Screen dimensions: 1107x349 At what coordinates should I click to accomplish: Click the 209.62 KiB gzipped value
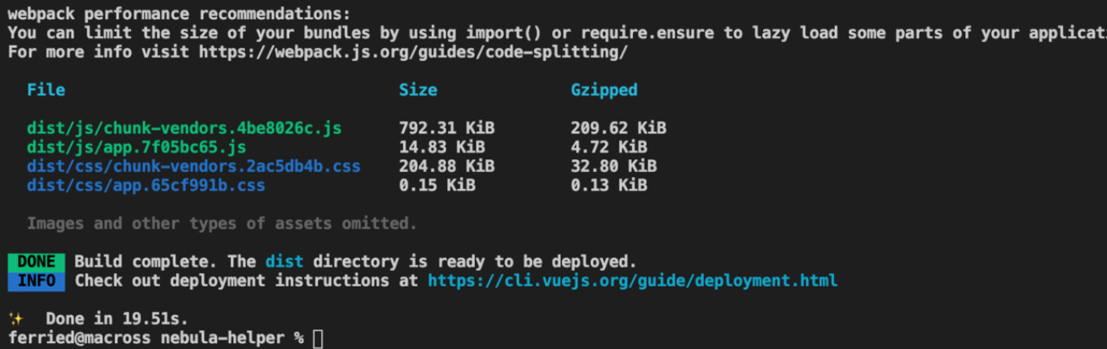[x=618, y=128]
